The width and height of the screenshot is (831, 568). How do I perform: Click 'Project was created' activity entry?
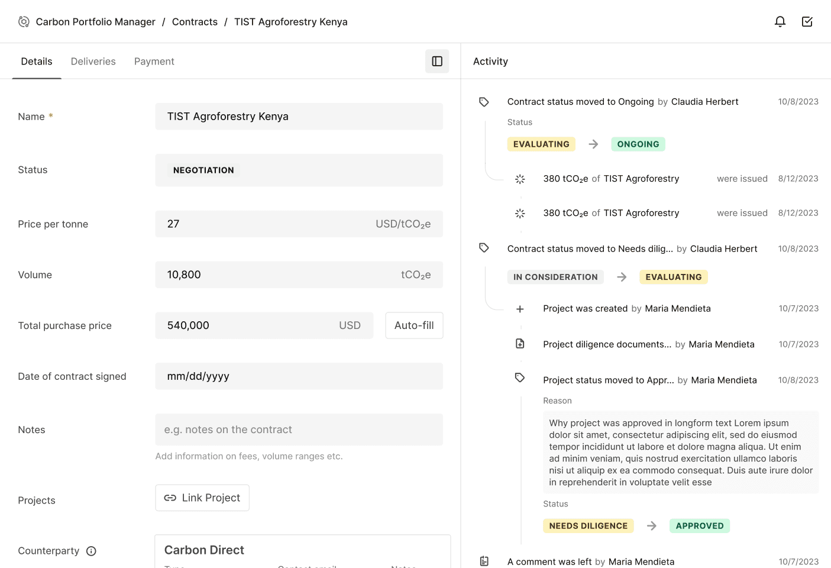[585, 309]
